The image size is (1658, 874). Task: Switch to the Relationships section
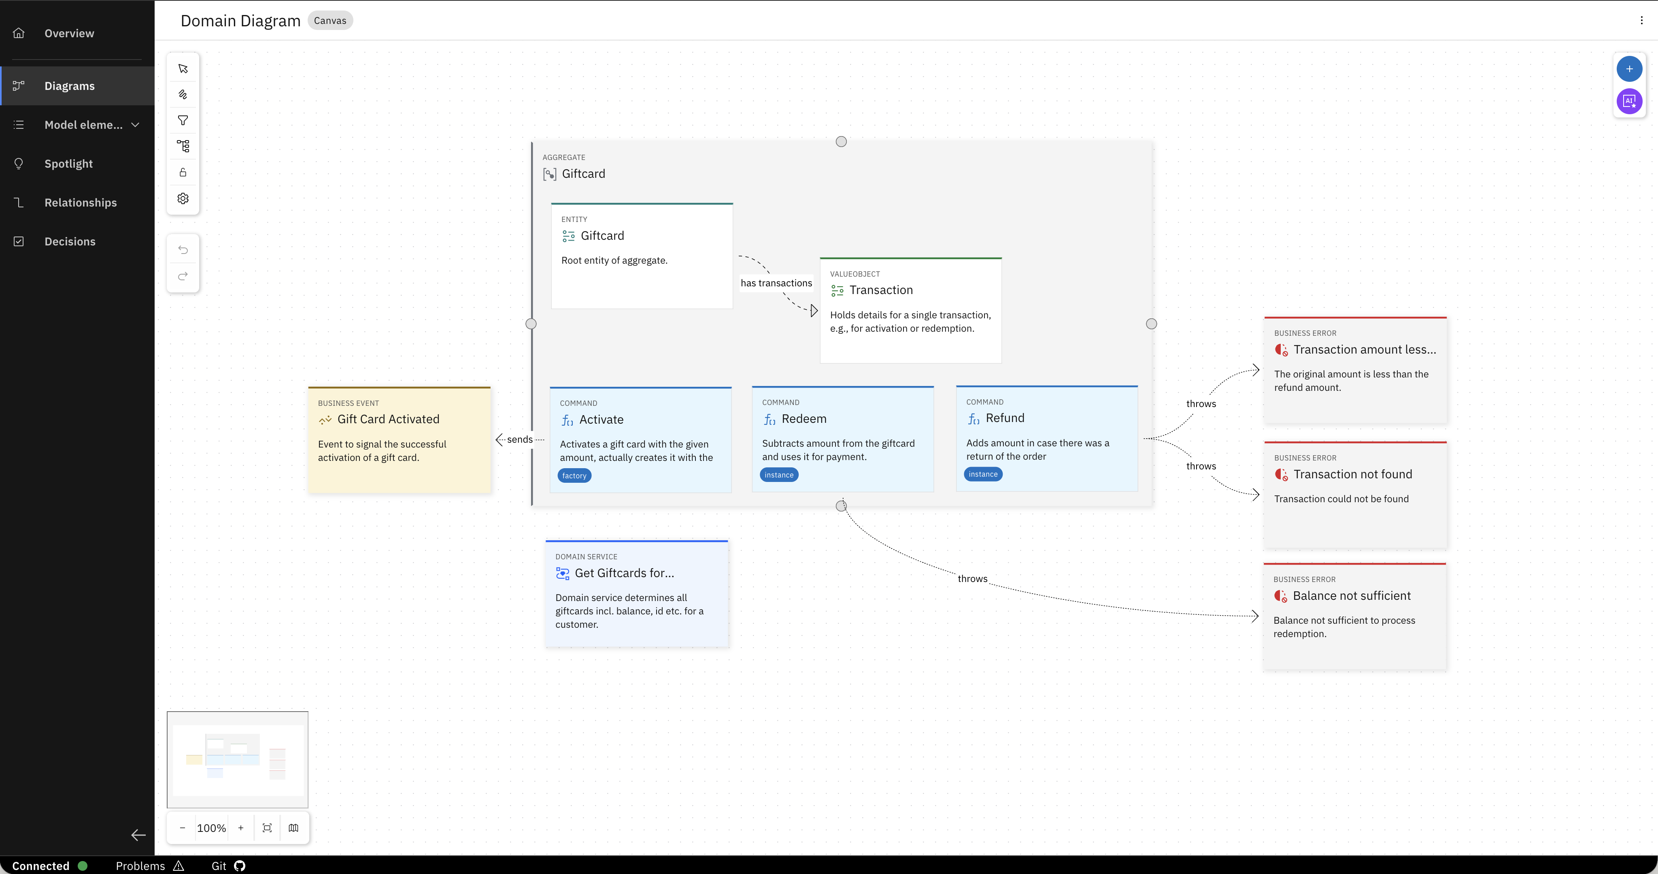[81, 202]
